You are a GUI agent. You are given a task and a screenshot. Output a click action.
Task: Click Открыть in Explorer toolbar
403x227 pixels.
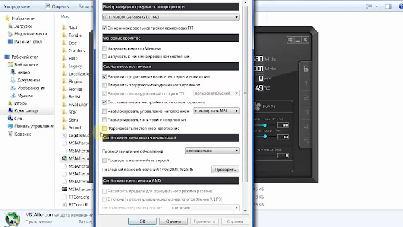[57, 7]
